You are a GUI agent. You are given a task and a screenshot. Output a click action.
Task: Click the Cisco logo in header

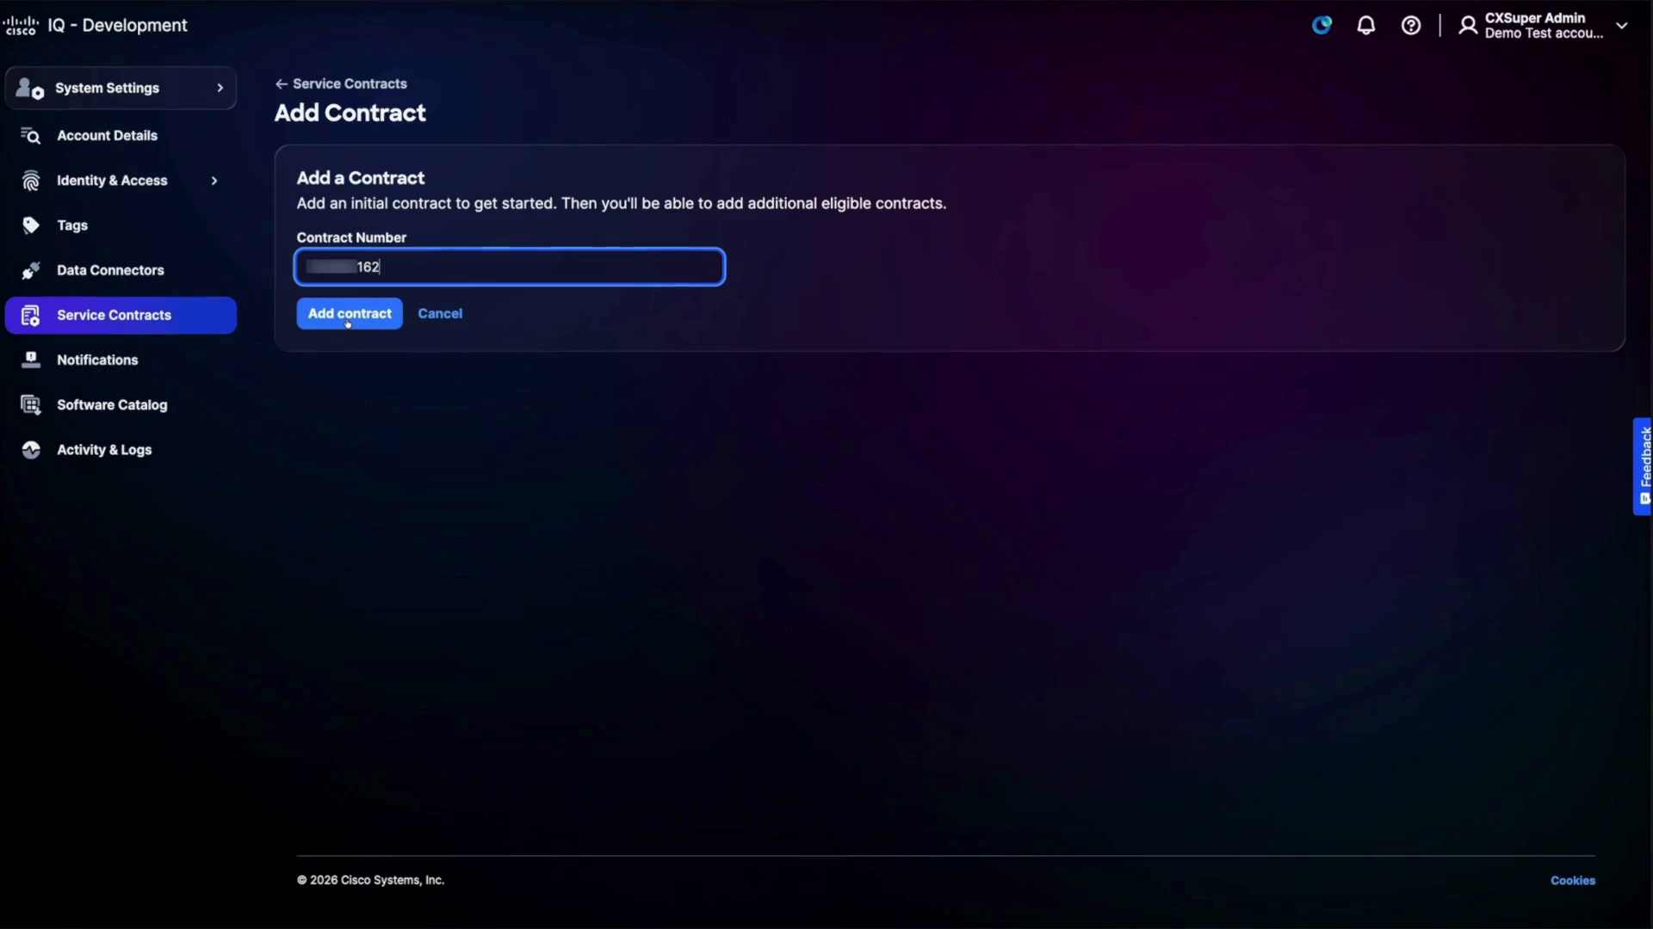pos(21,26)
